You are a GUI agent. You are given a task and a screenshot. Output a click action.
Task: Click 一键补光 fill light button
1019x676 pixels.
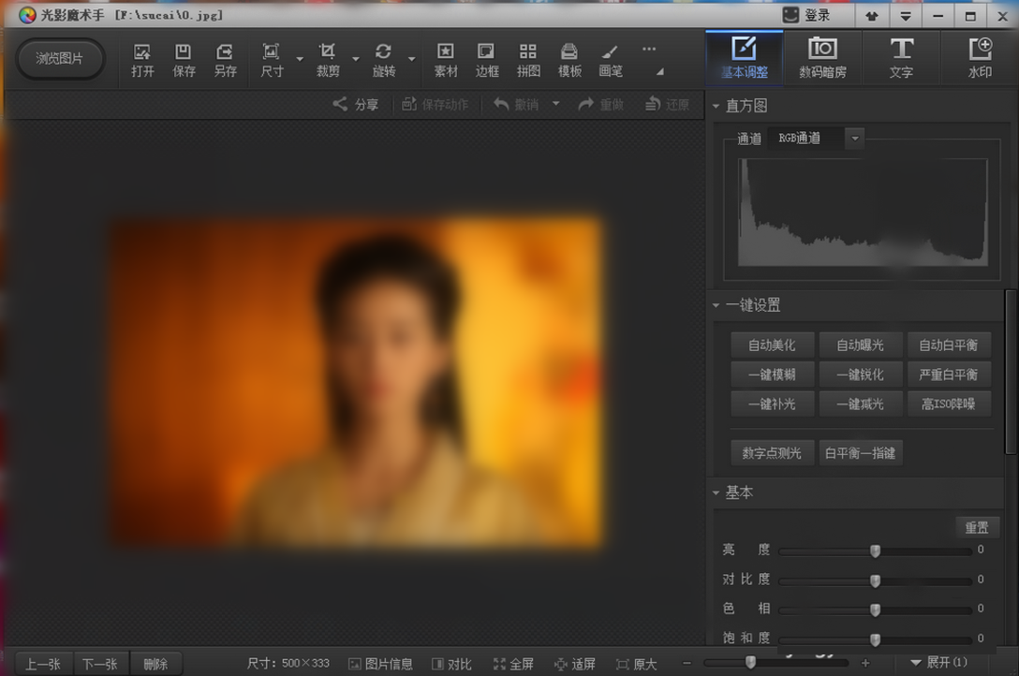point(772,404)
